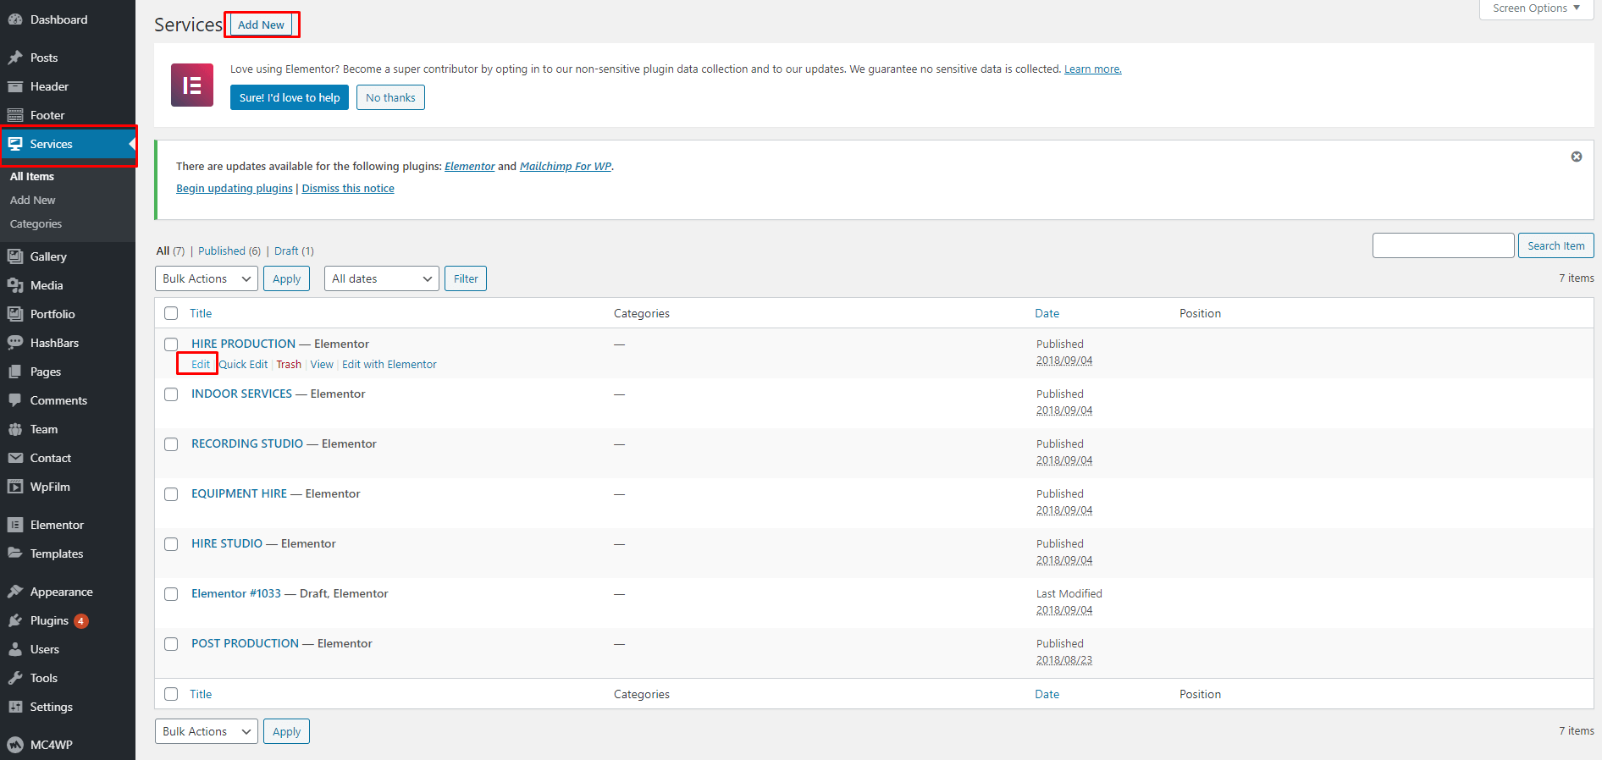Check the select-all checkbox in table footer
Screen dimensions: 1602x760
click(x=171, y=694)
